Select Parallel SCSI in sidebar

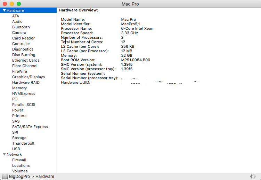(x=24, y=105)
